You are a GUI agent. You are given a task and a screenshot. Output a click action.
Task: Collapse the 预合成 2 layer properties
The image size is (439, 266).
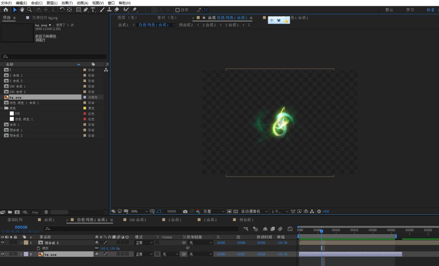tap(21, 243)
